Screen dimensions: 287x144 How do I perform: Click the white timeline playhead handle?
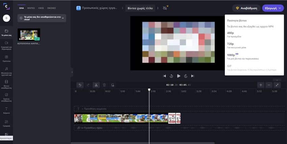point(149,90)
